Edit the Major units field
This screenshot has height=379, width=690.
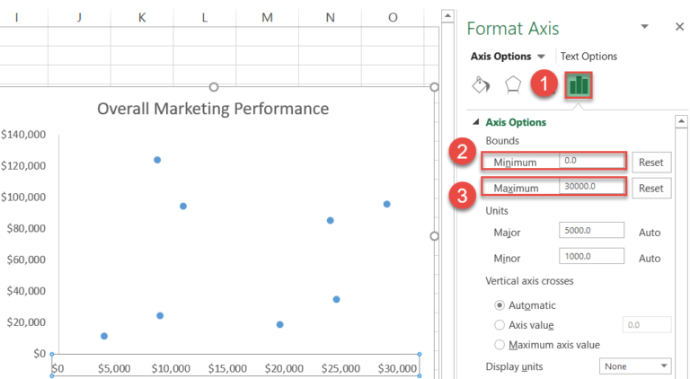pyautogui.click(x=591, y=232)
